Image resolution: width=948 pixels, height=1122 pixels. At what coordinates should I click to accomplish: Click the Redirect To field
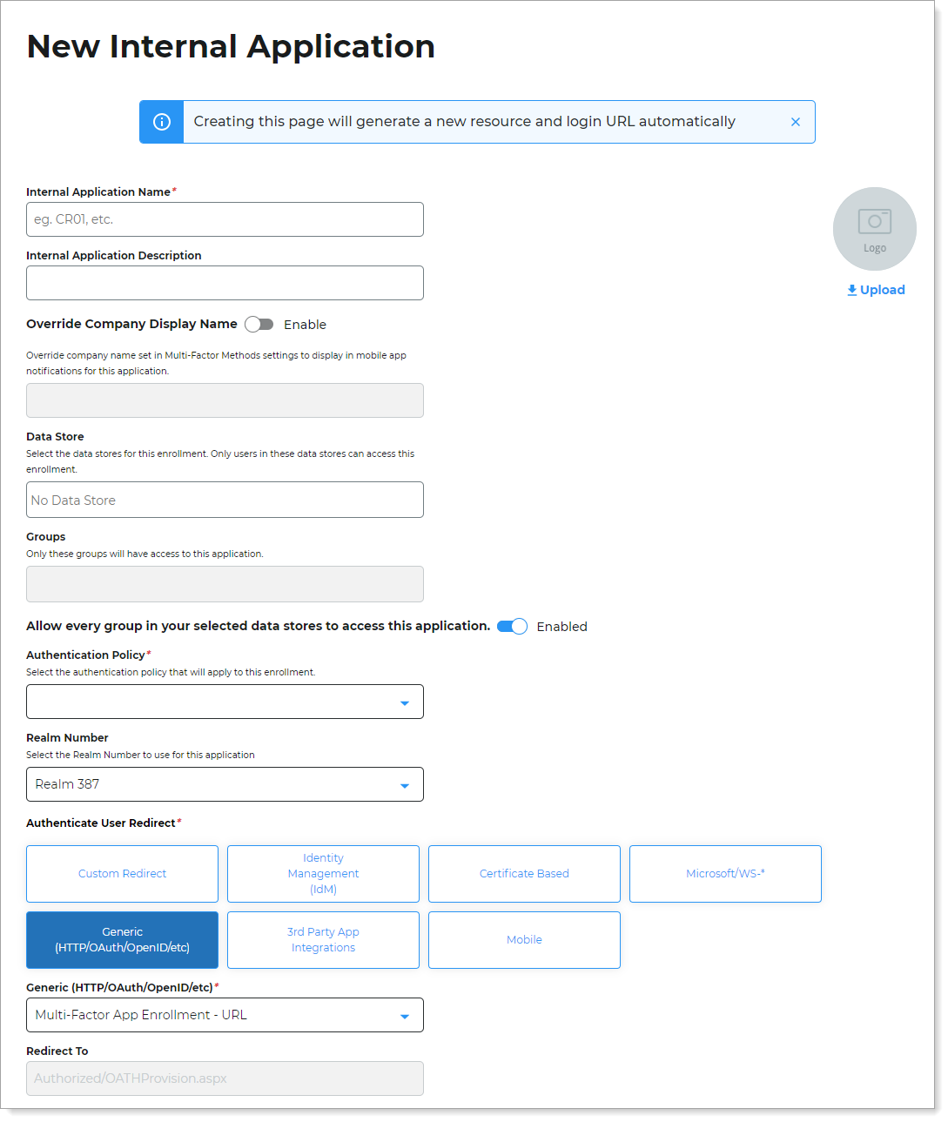[224, 1078]
